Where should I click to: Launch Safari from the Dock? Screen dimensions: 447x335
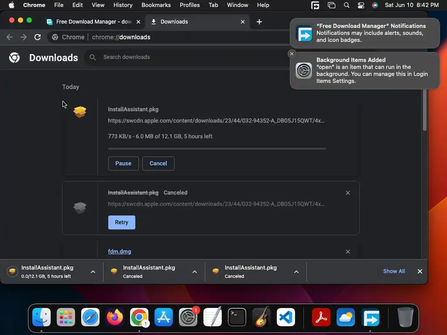point(90,317)
